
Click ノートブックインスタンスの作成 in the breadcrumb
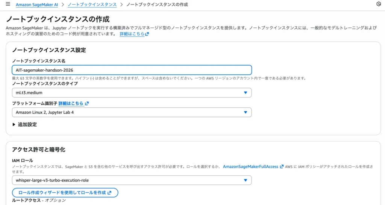tap(157, 5)
